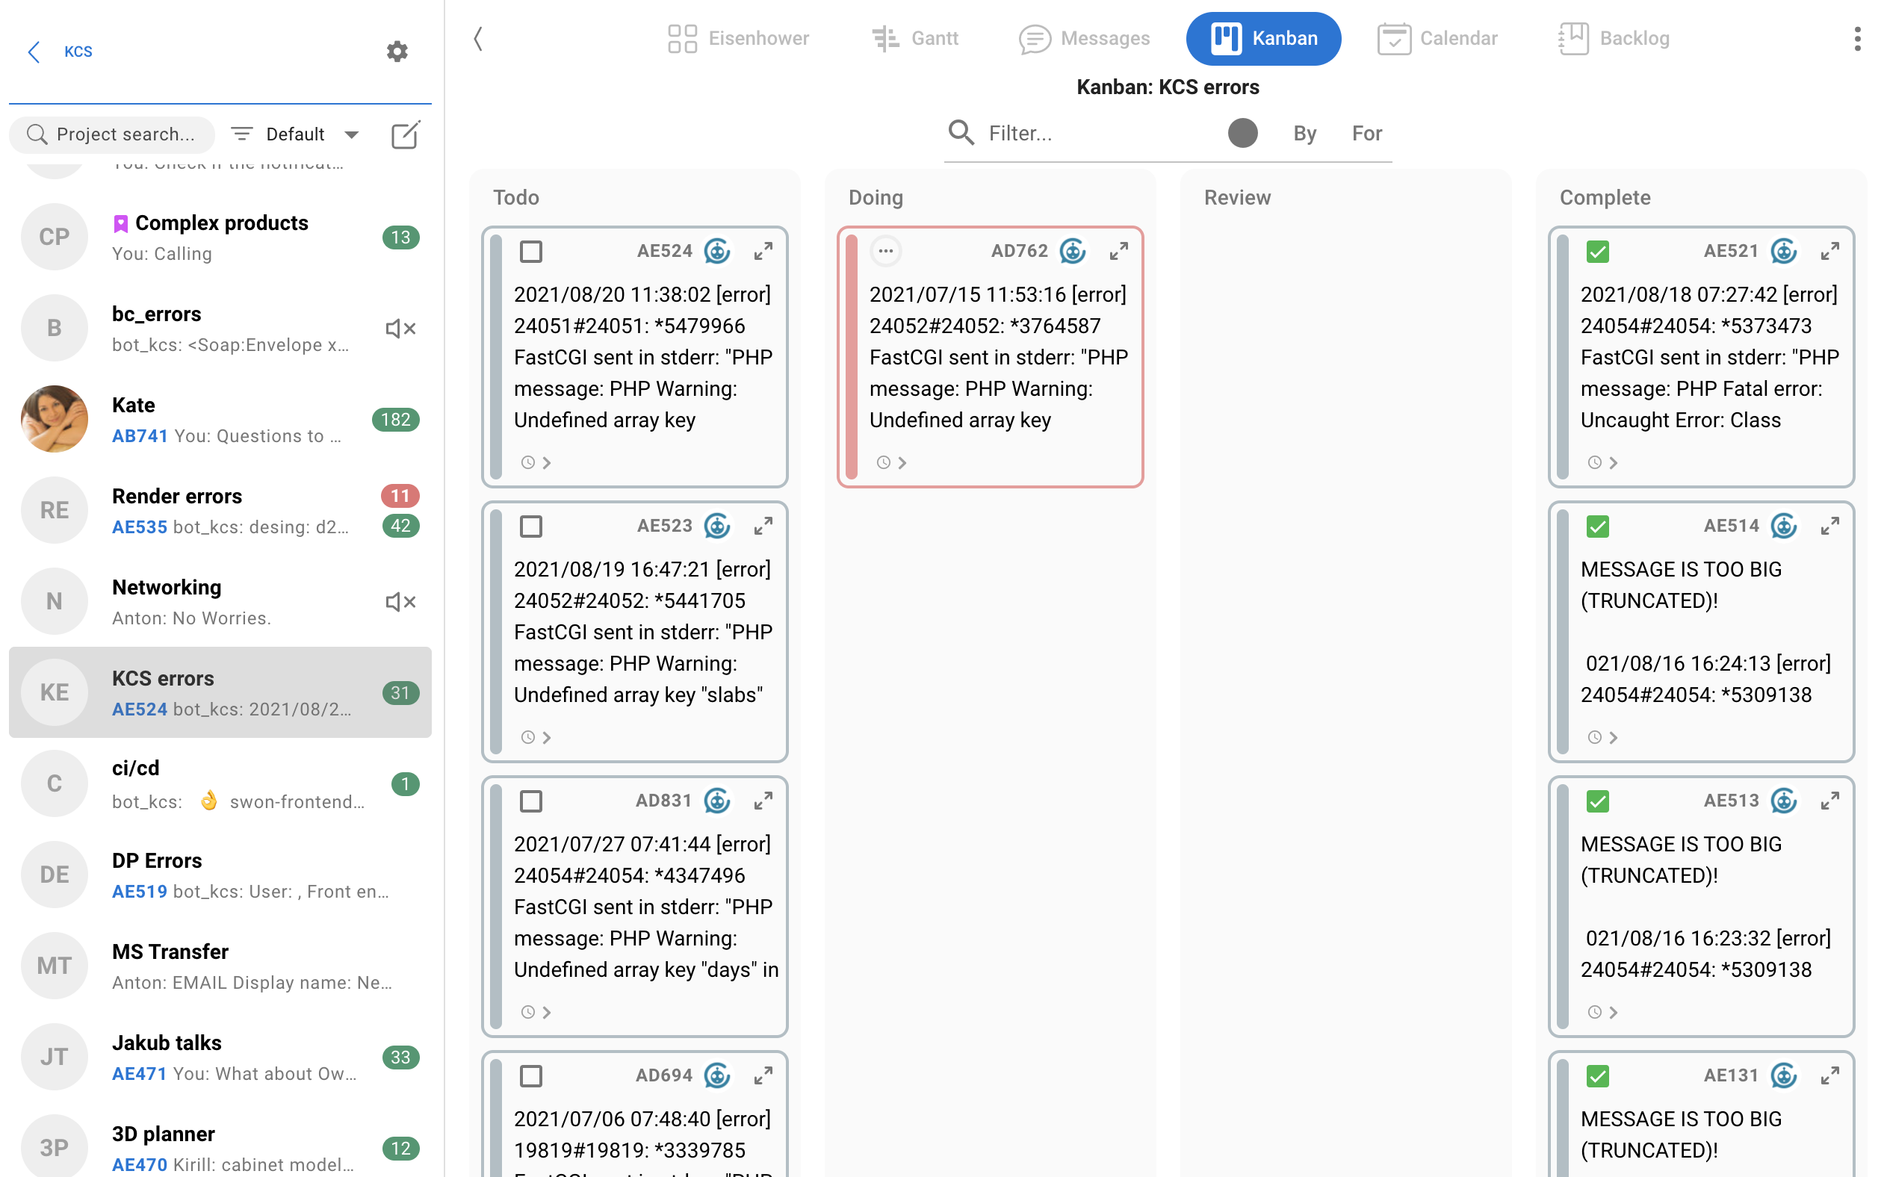Click the bot avatar on card AE523
Screen dimensions: 1887x1177
point(717,526)
